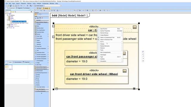Screen dimensions: 191x107
Task: Open the Properties tab in lower panel
Action: click(26, 62)
